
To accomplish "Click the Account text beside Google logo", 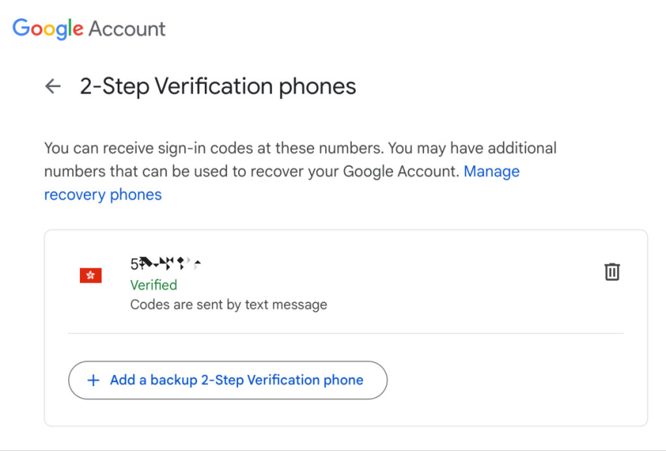I will pos(127,29).
